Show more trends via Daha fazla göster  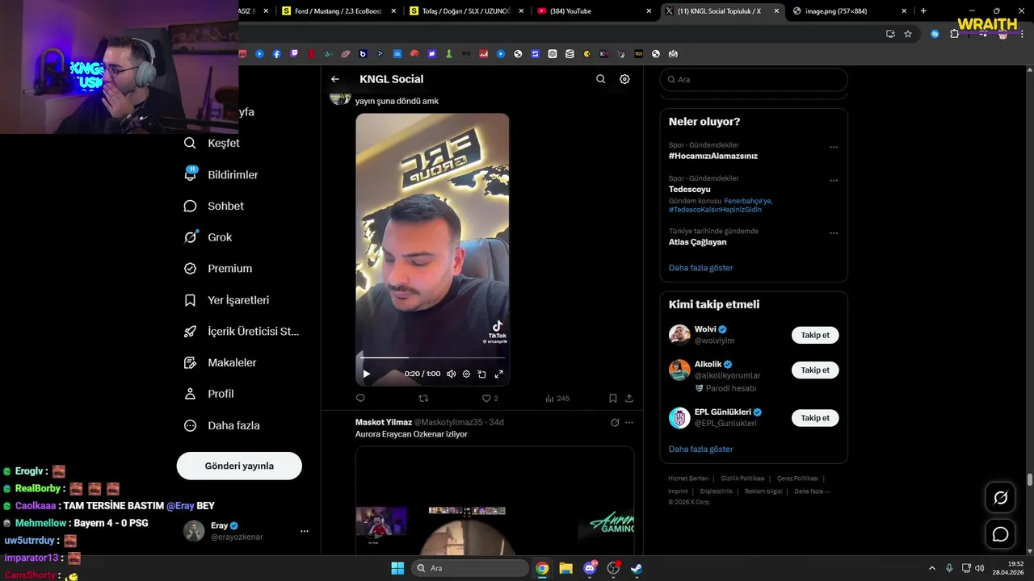pyautogui.click(x=701, y=267)
